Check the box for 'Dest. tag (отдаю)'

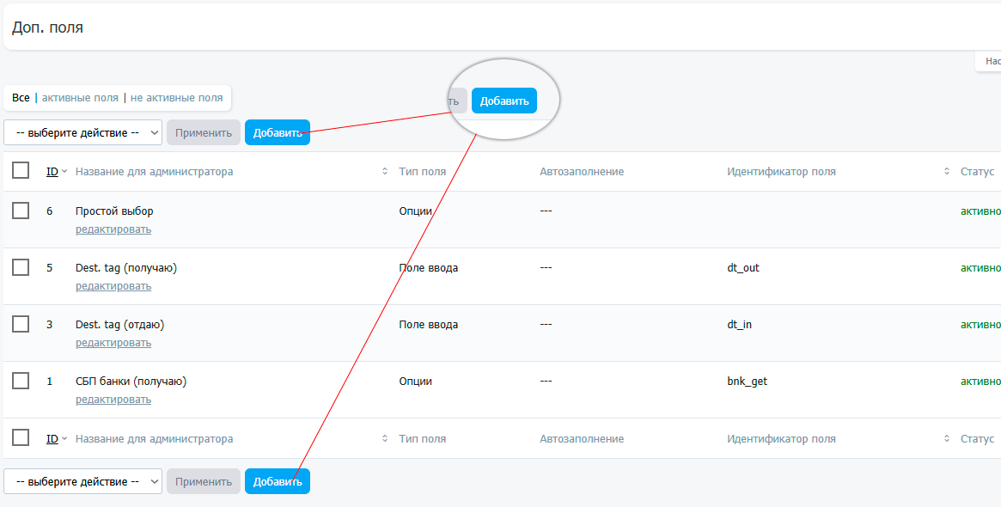tap(21, 324)
